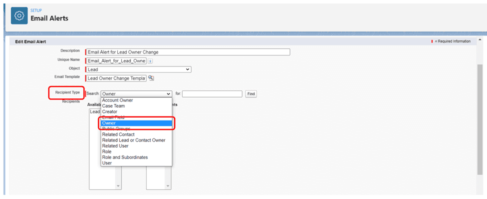Click the SETUP breadcrumb link
The height and width of the screenshot is (199, 487).
[x=36, y=10]
